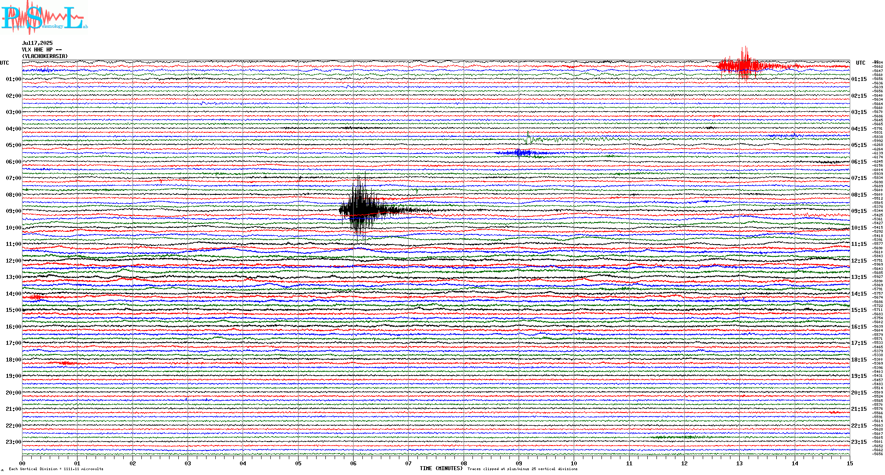Click the large black earthquake burst near 09:00
885x475 pixels.
tap(362, 209)
